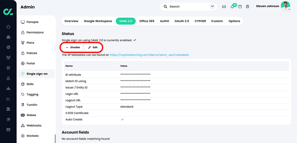Open Policies in the Admin menu

[x=32, y=53]
